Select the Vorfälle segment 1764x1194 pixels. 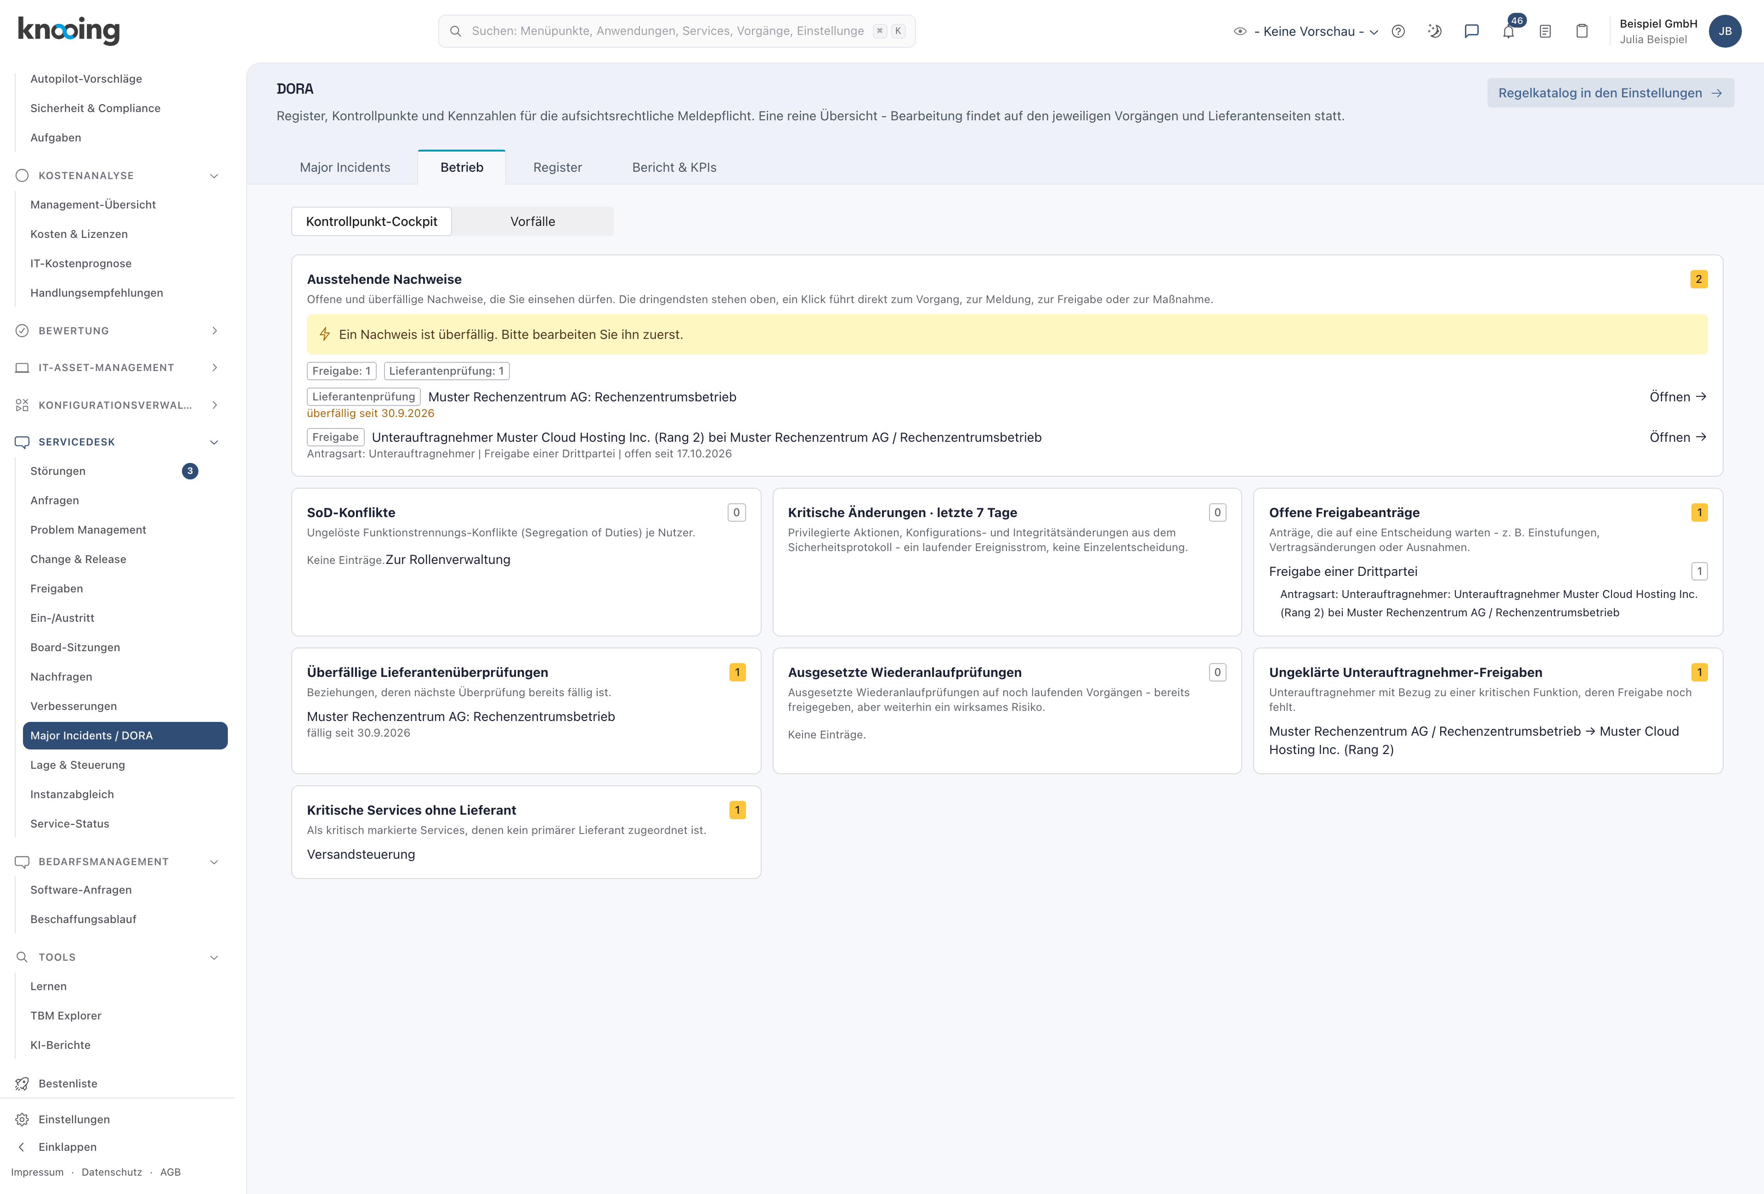[x=533, y=221]
